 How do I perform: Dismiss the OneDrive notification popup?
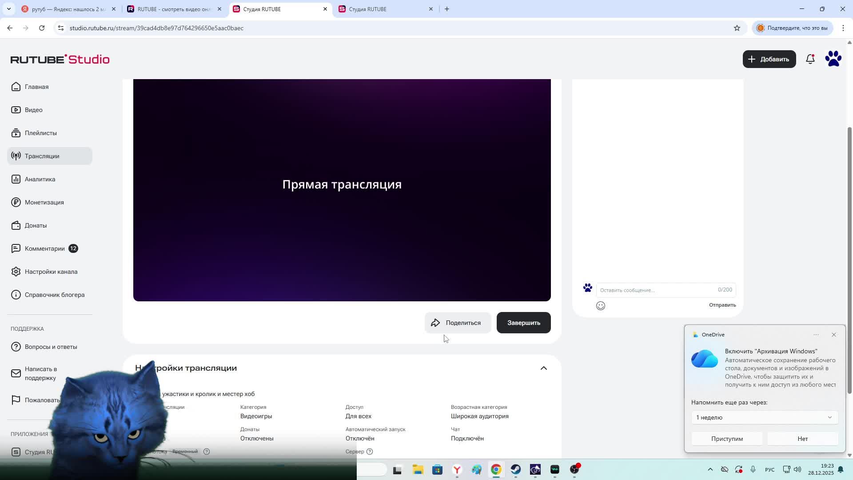tap(834, 335)
